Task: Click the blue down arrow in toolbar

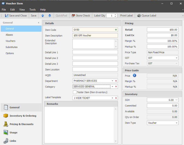Action: (x=49, y=16)
